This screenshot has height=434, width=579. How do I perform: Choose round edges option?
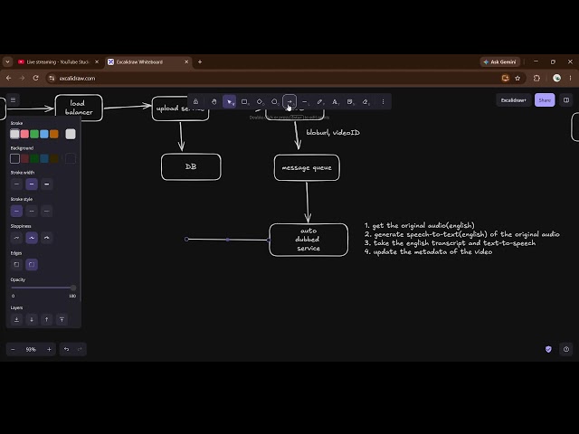[x=32, y=265]
